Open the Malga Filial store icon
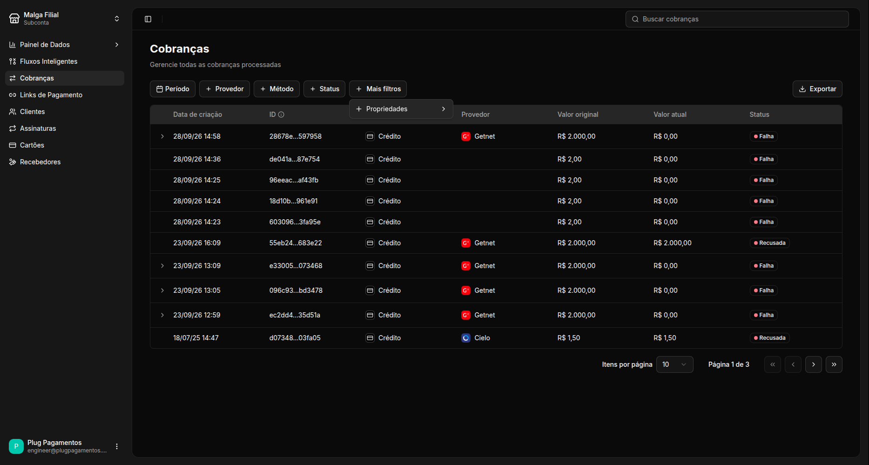 tap(14, 19)
